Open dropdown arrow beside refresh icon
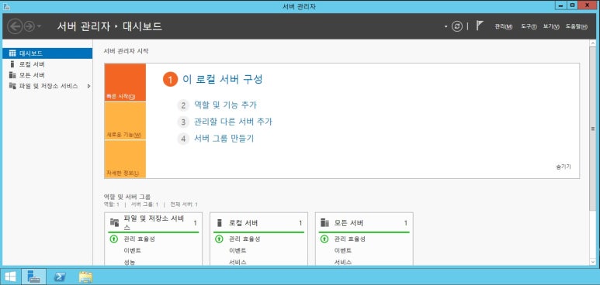 click(x=446, y=27)
